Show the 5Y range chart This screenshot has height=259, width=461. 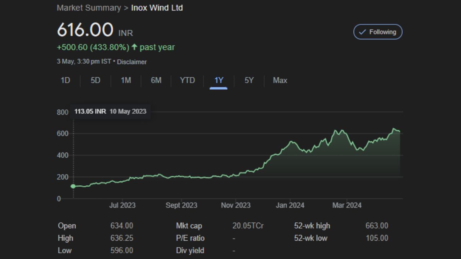pos(249,80)
